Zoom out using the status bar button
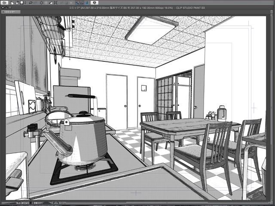Image resolution: width=275 pixels, height=206 pixels. 23,203
